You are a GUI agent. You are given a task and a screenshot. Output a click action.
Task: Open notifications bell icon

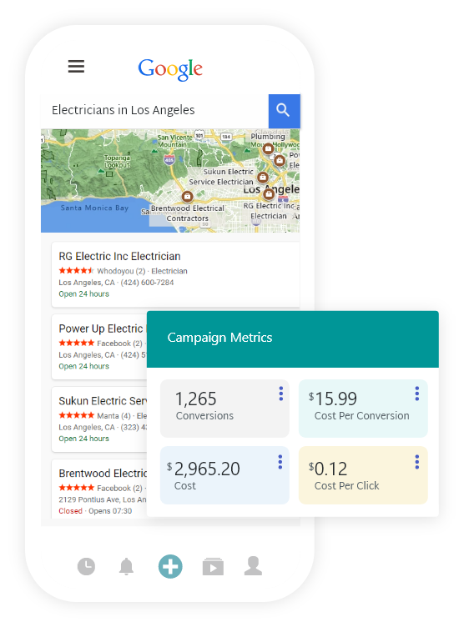click(126, 566)
